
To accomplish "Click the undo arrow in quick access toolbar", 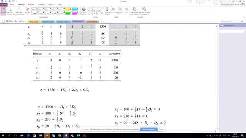I will tap(10, 2).
